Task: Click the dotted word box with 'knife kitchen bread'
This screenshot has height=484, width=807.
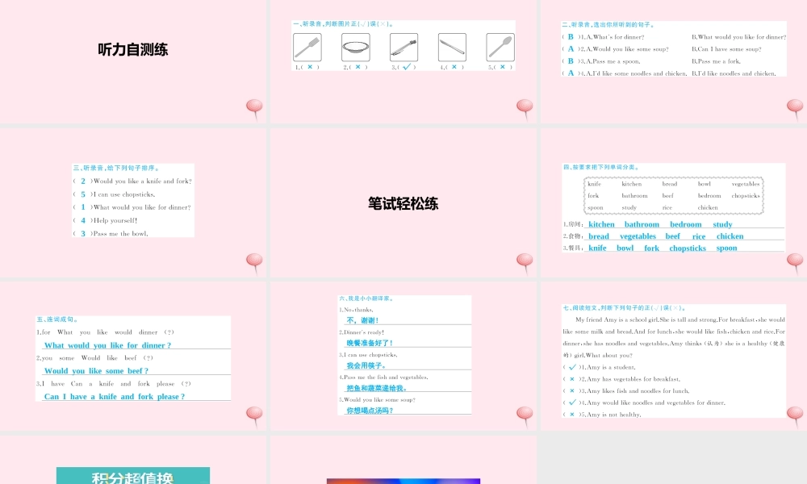Action: click(673, 196)
